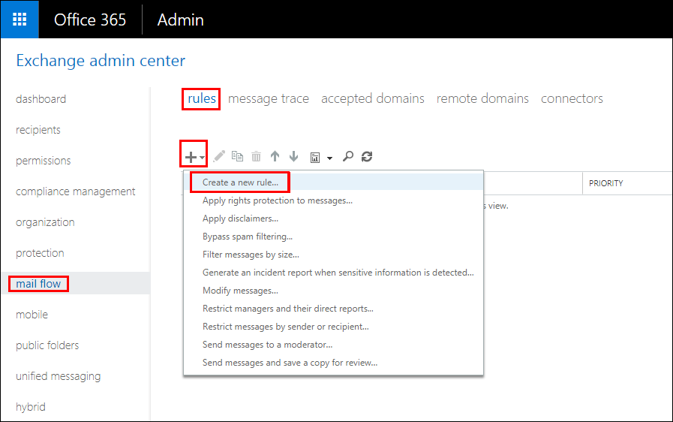Click the copy rule icon
This screenshot has width=673, height=422.
point(237,156)
